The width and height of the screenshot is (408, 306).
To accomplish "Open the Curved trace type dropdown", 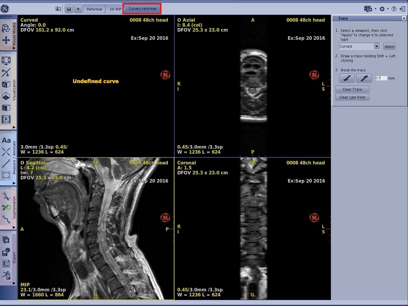I will (x=377, y=46).
